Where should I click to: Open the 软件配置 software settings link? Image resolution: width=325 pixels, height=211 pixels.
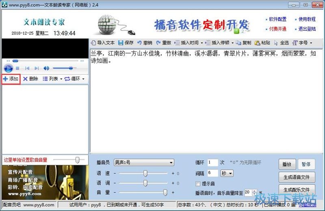(277, 19)
